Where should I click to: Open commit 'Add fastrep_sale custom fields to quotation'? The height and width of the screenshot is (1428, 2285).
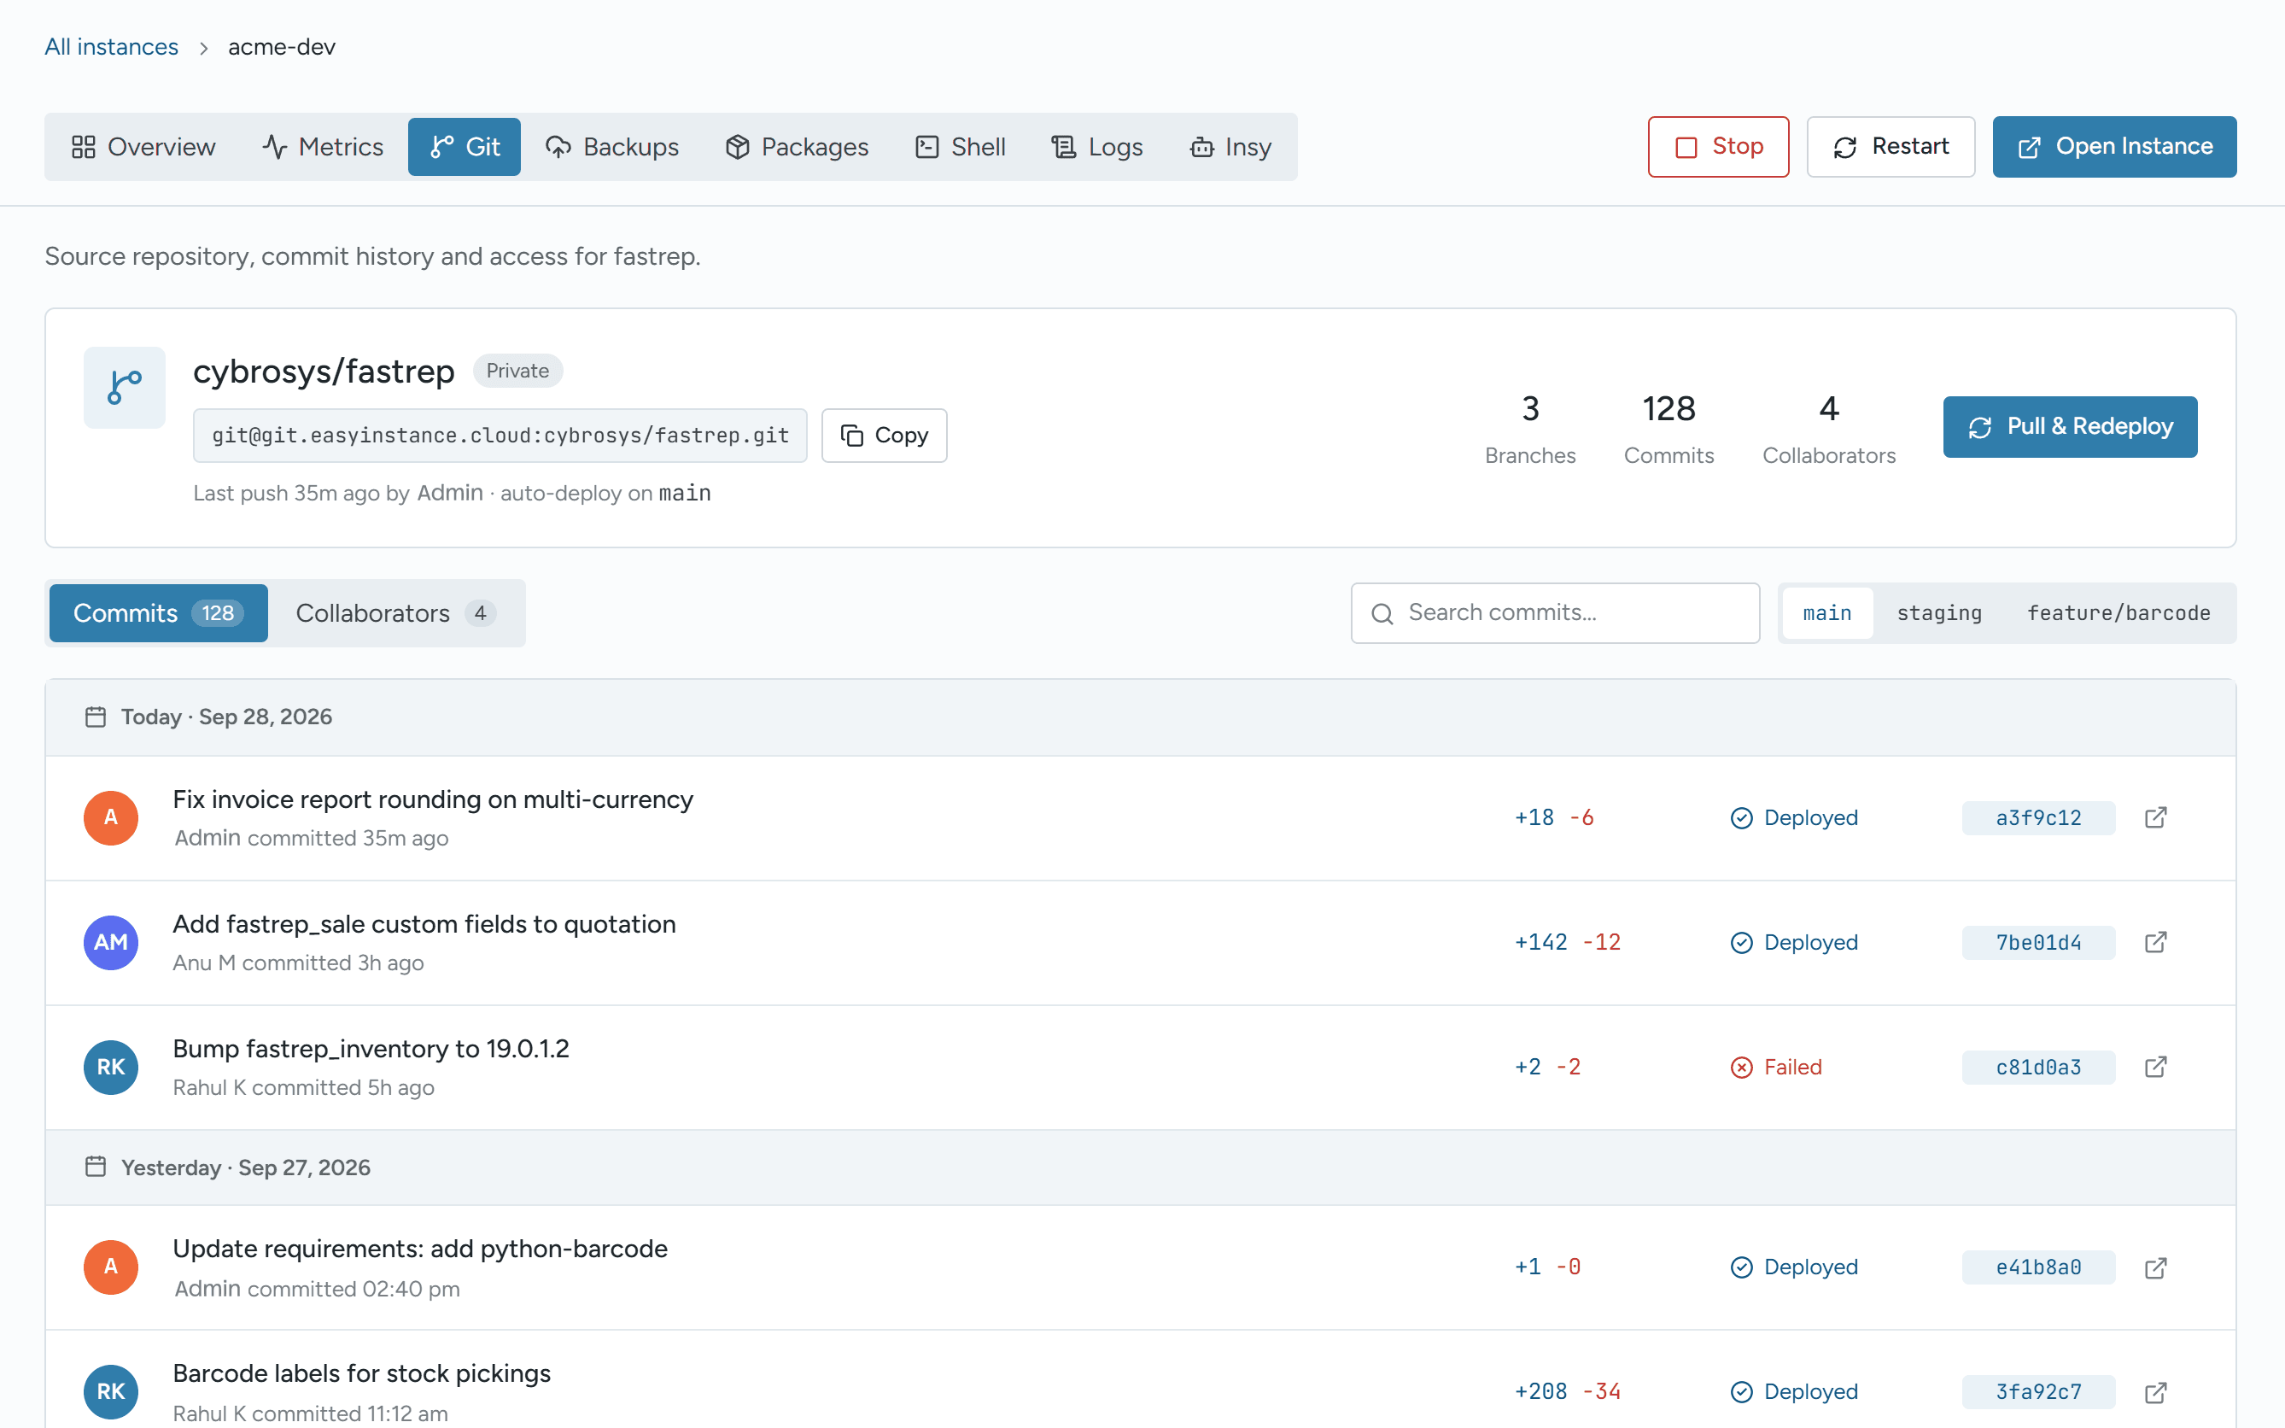tap(424, 923)
